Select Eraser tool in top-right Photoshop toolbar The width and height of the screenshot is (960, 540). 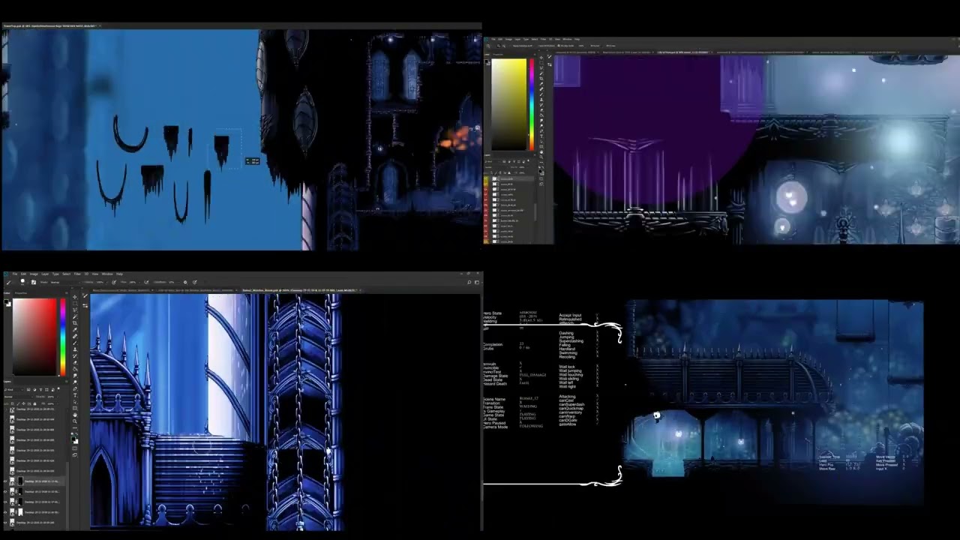541,110
